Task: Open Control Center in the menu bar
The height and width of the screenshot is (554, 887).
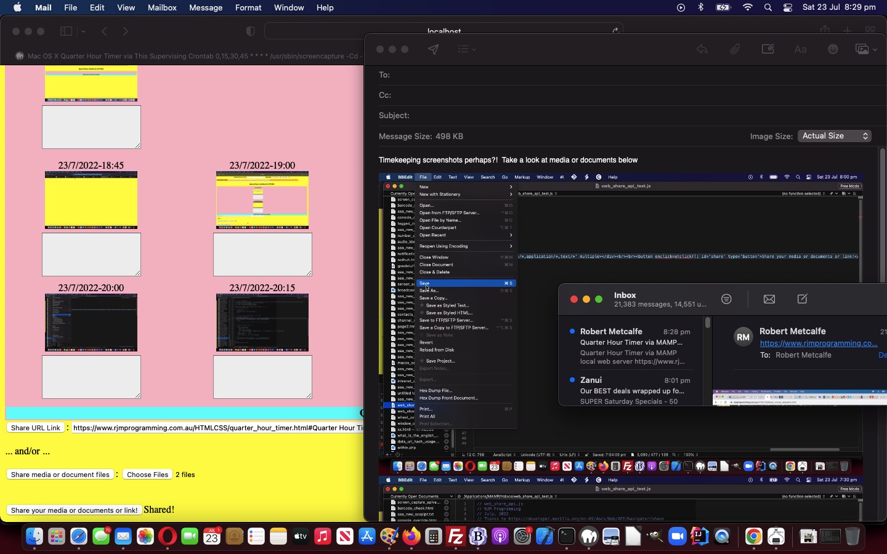Action: tap(788, 7)
